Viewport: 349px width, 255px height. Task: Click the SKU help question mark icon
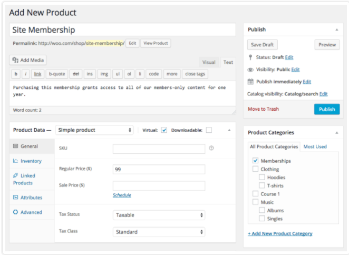click(211, 149)
